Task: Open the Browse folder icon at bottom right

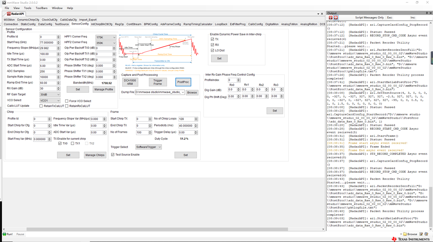Action: pos(405,234)
